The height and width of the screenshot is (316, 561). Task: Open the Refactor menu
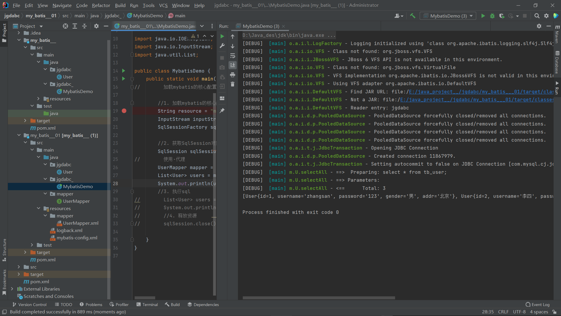click(101, 5)
